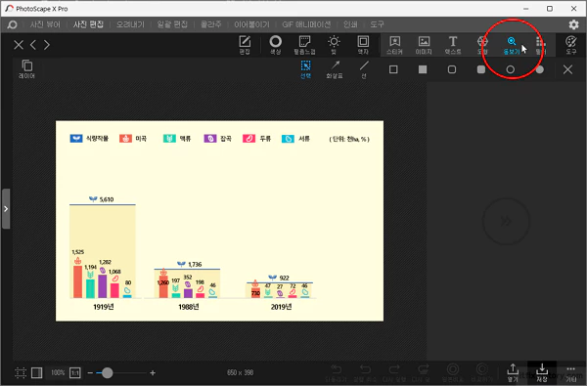This screenshot has height=386, width=587.
Task: Close the current photo with X
Action: pos(19,45)
